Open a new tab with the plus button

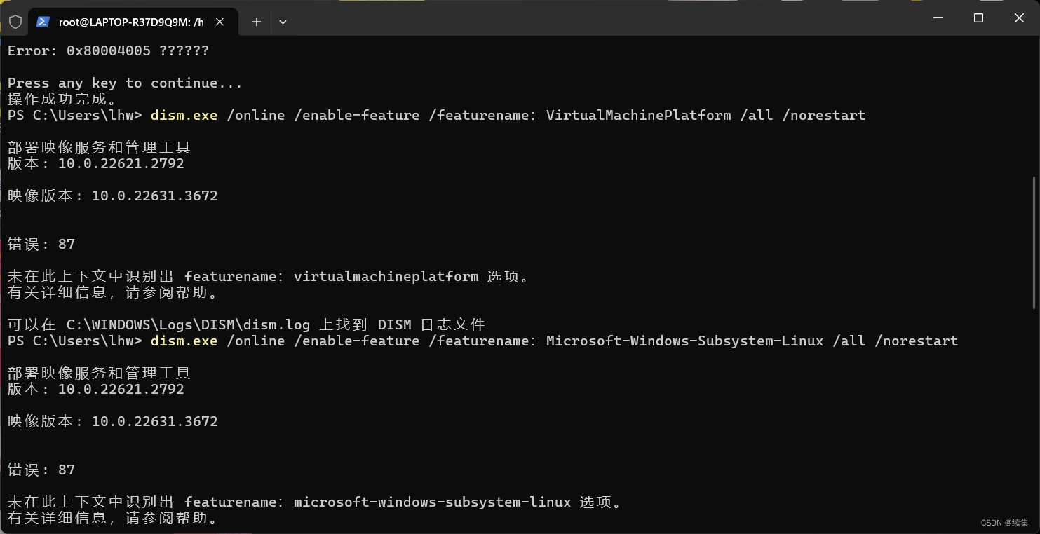click(256, 22)
